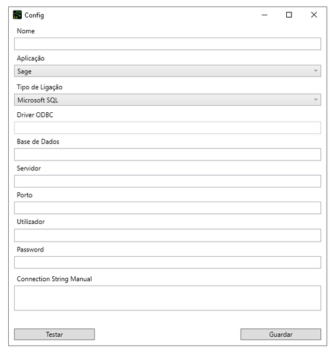
Task: Open the Aplicação dropdown showing Sage
Action: click(167, 71)
